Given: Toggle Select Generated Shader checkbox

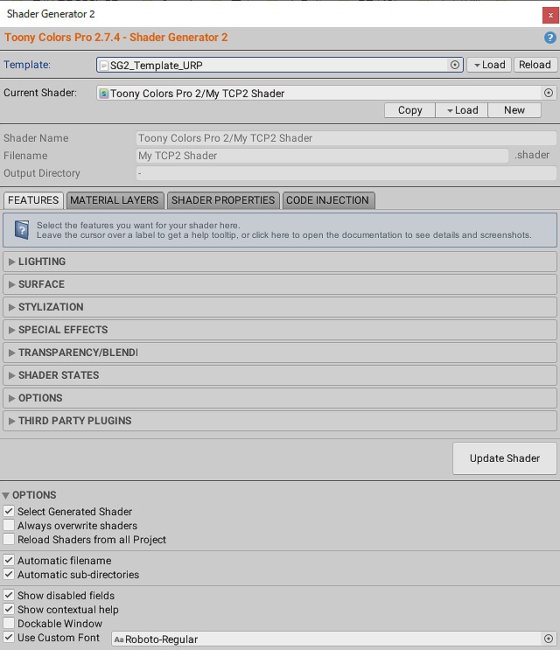Looking at the screenshot, I should [x=9, y=511].
